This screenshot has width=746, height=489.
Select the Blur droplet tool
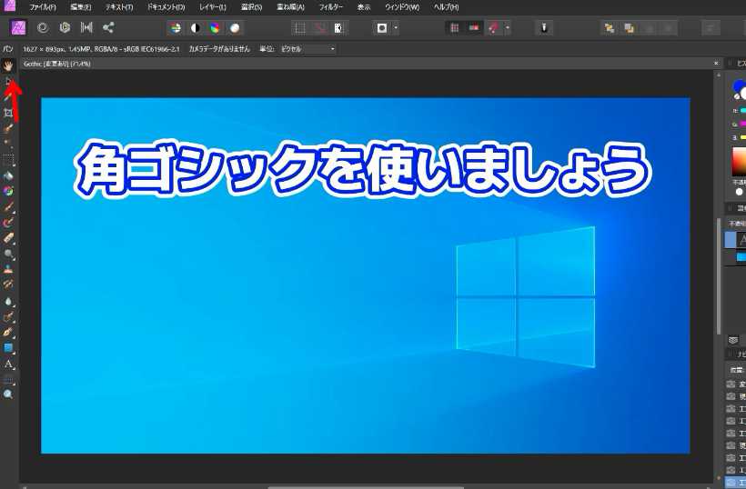[x=8, y=301]
